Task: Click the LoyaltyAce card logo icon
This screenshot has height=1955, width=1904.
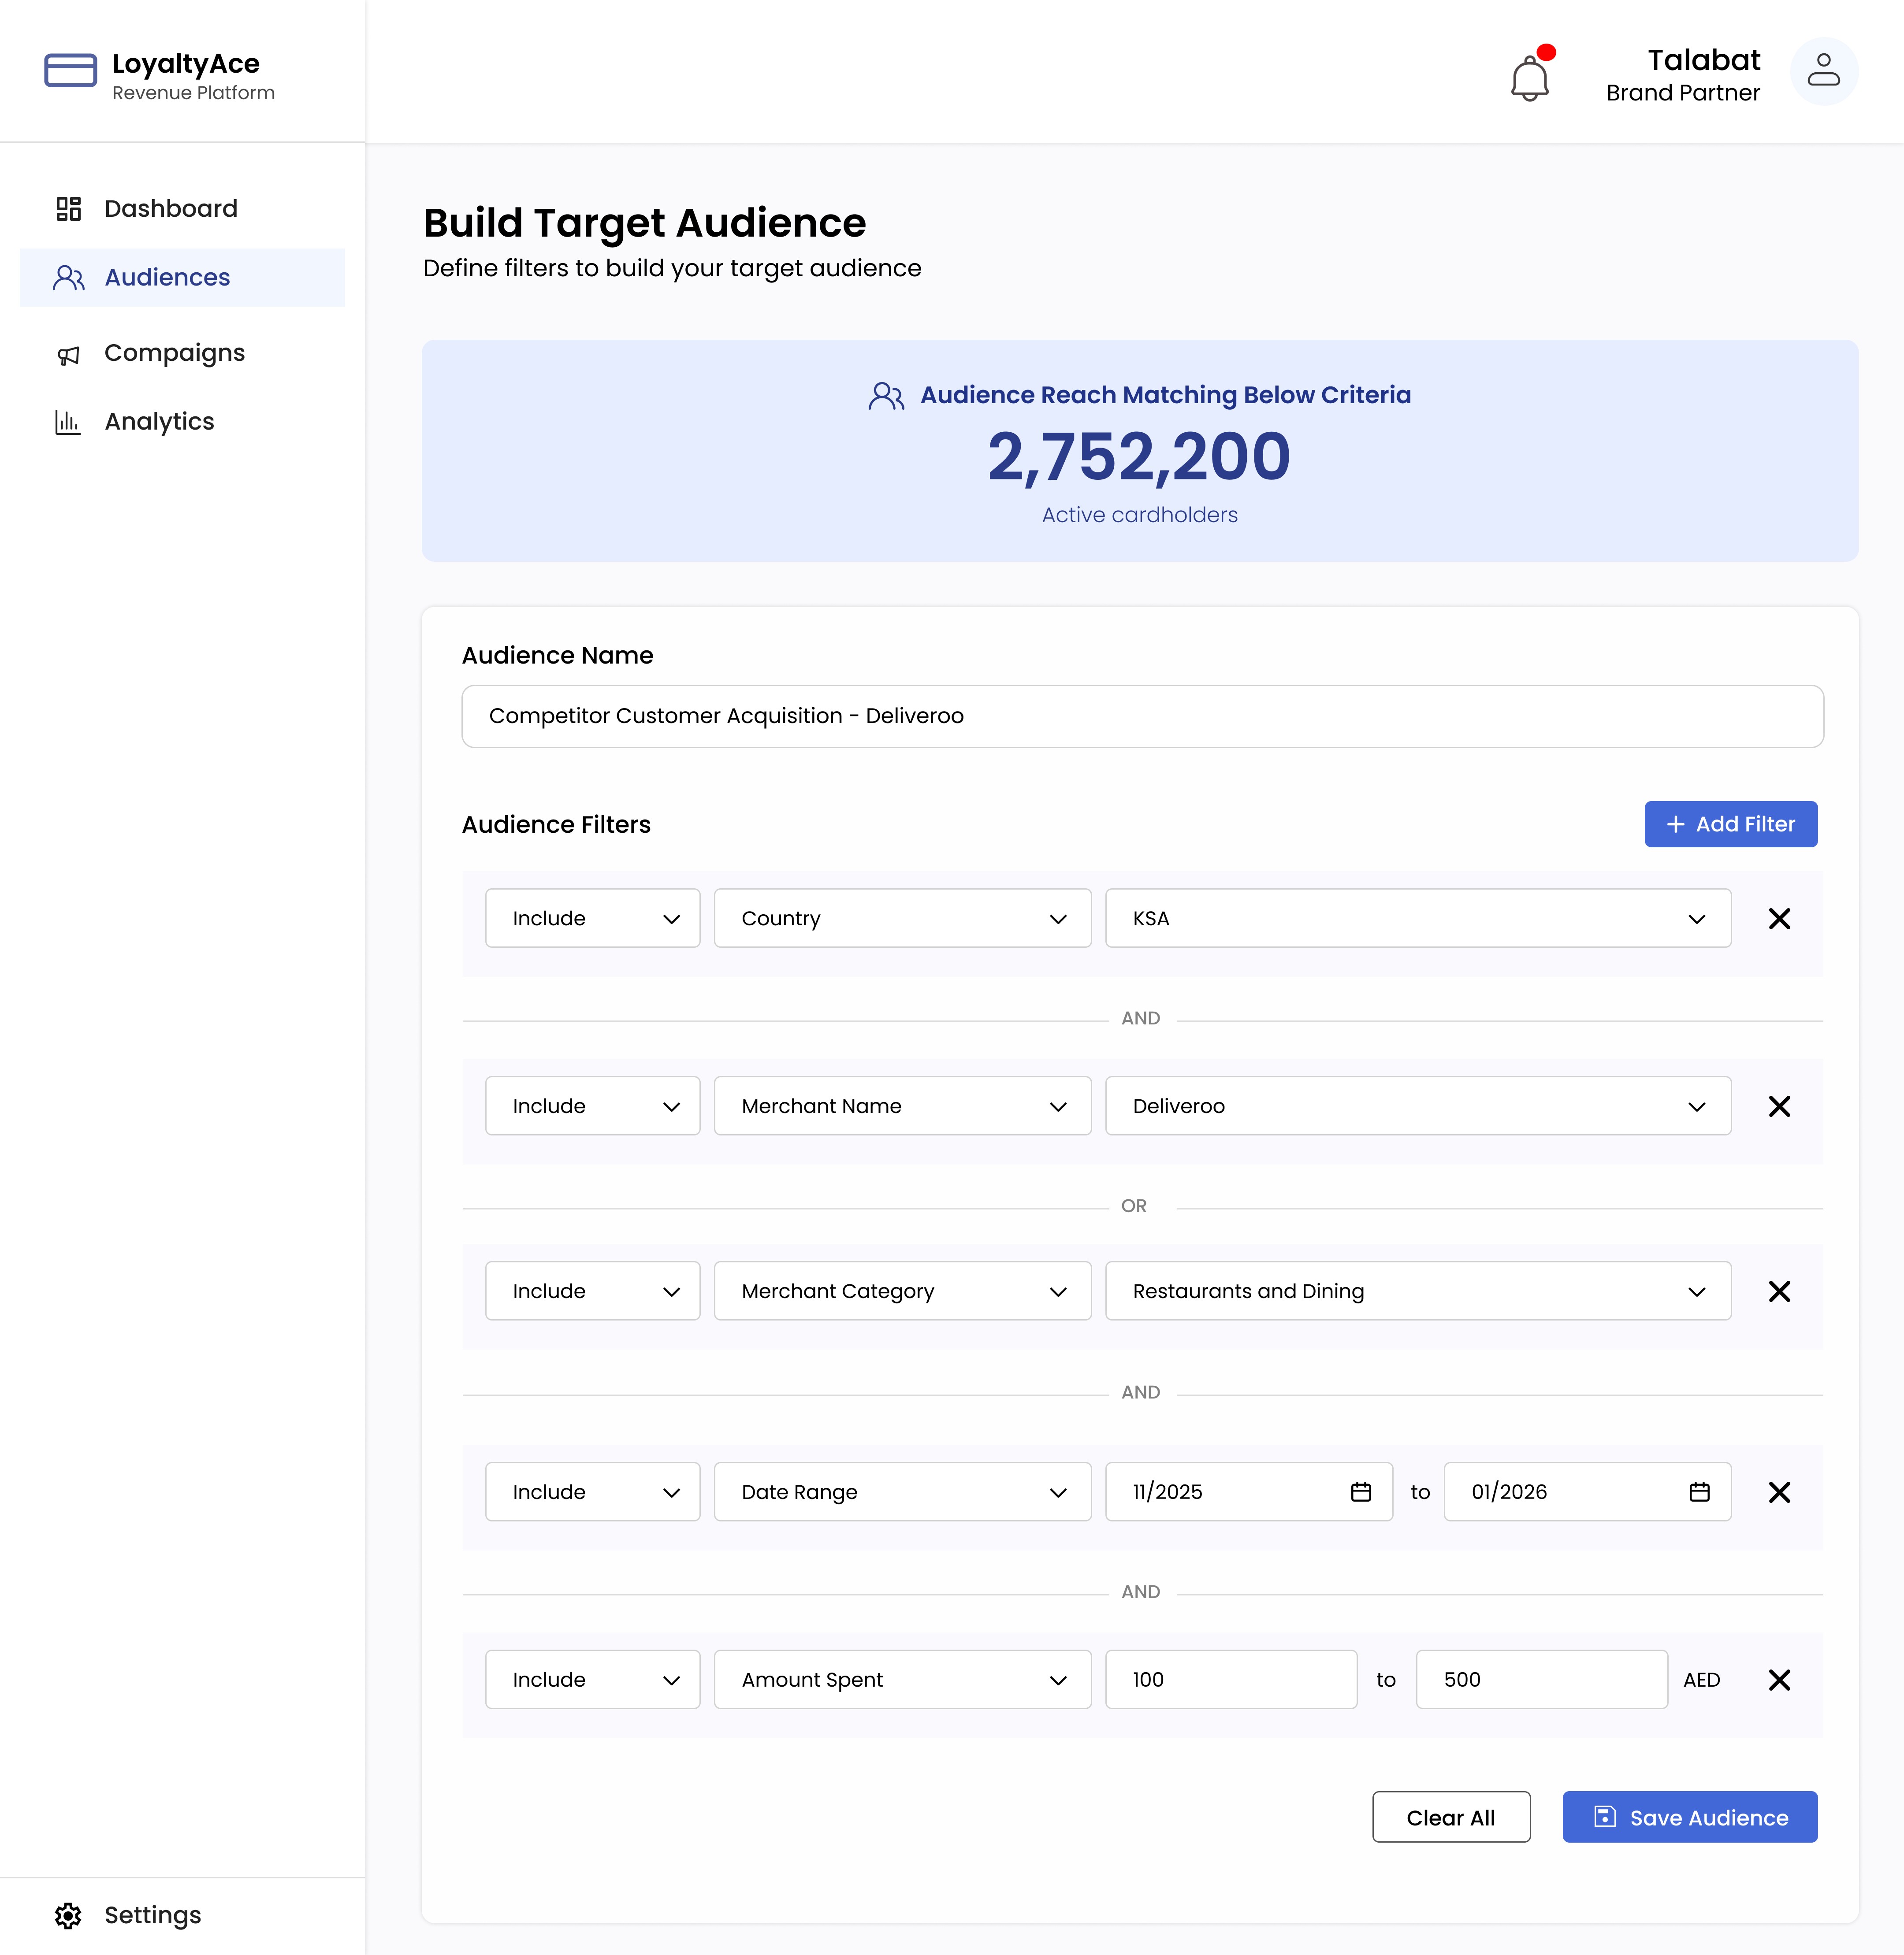Action: pyautogui.click(x=70, y=71)
